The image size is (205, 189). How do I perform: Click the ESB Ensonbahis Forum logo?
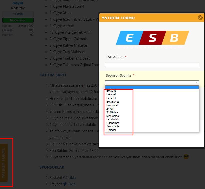(152, 40)
